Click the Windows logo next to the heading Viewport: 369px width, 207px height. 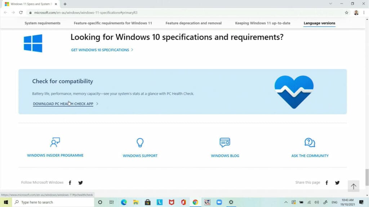pos(33,43)
